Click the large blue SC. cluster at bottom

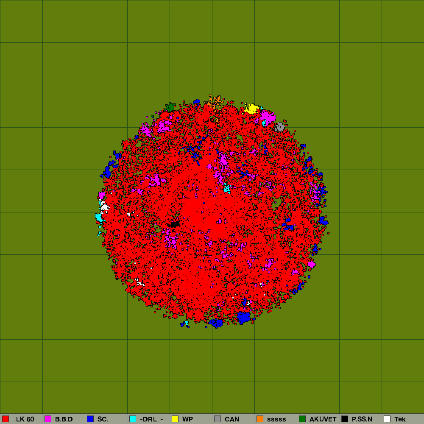coord(243,317)
